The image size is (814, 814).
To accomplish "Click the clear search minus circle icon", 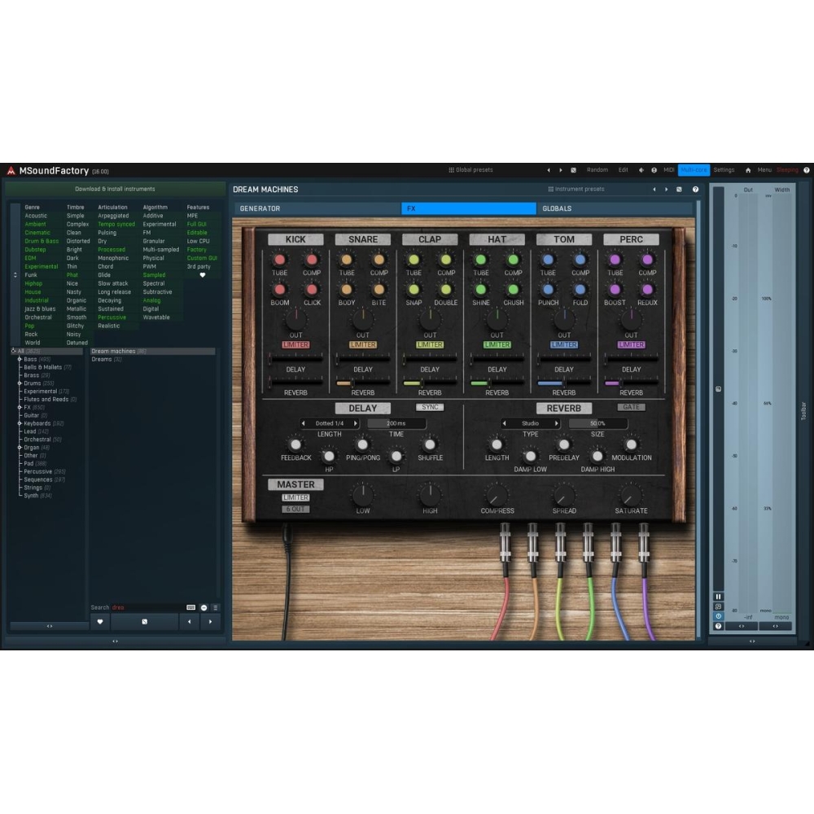I will coord(204,607).
